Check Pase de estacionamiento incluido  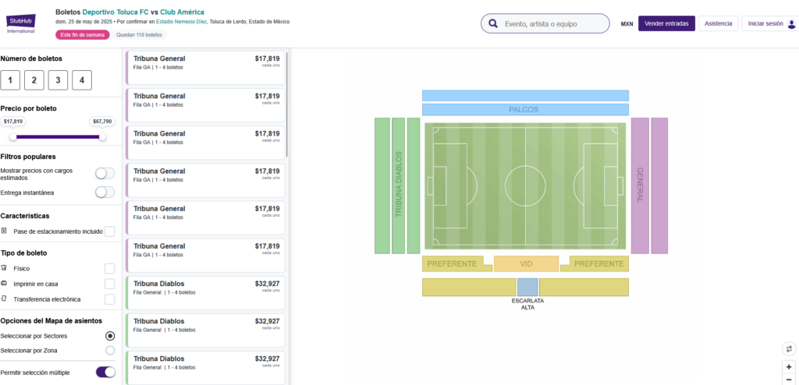click(x=109, y=231)
